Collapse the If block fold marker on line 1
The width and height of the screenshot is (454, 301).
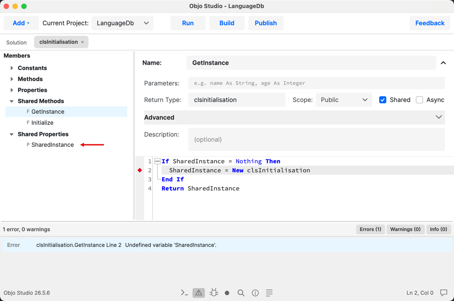pos(157,162)
